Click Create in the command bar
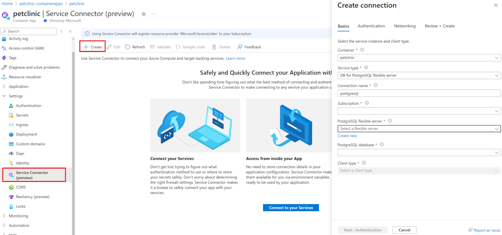502x235 pixels. click(x=92, y=47)
